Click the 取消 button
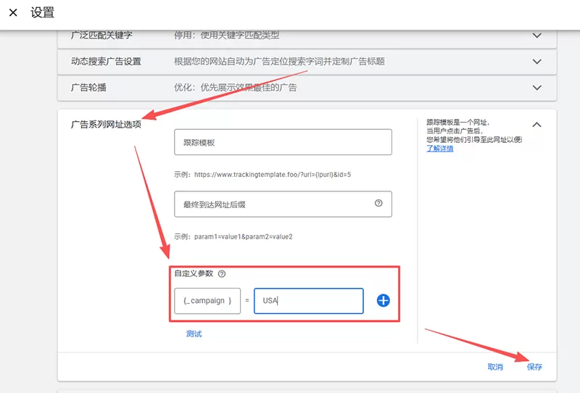The width and height of the screenshot is (580, 393). pyautogui.click(x=495, y=367)
